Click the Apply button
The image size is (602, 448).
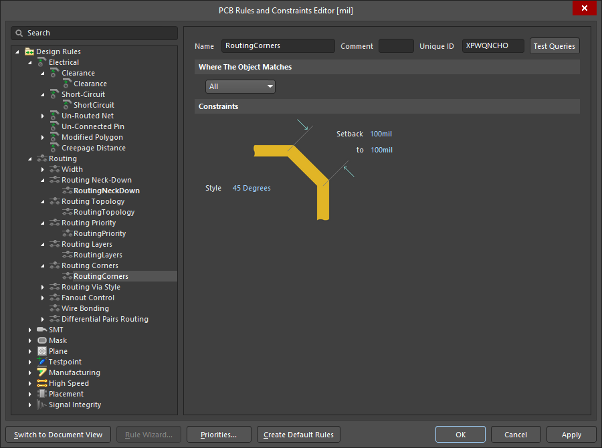pos(571,435)
